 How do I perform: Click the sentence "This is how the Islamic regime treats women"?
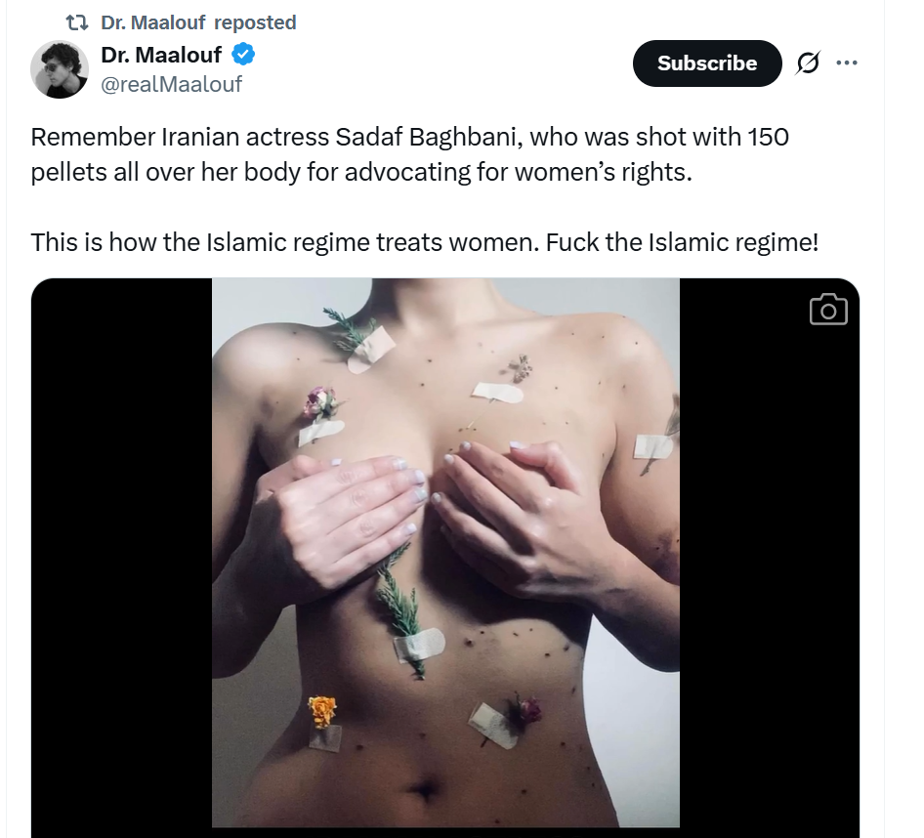point(281,241)
